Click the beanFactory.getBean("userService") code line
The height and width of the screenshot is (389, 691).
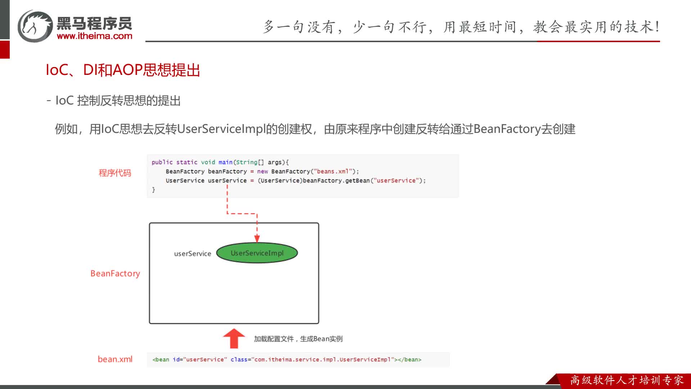pos(295,180)
